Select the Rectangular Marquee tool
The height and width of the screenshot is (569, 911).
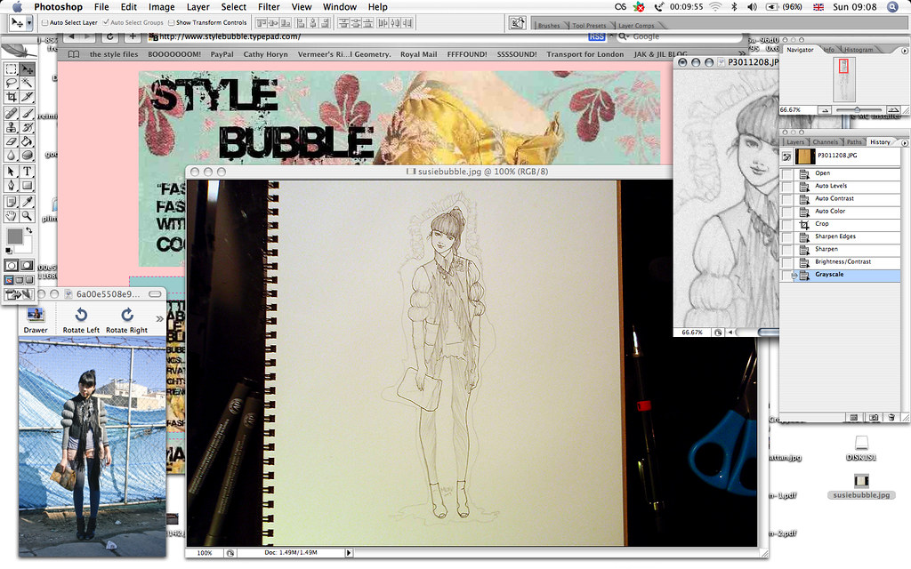tap(12, 69)
